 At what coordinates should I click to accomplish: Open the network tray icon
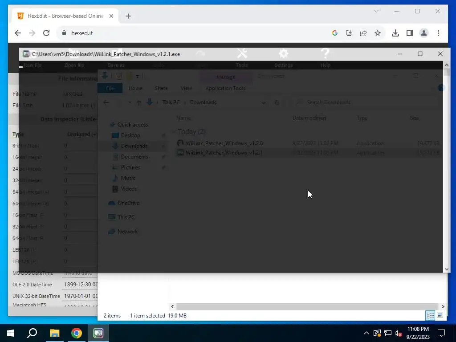[x=388, y=333]
